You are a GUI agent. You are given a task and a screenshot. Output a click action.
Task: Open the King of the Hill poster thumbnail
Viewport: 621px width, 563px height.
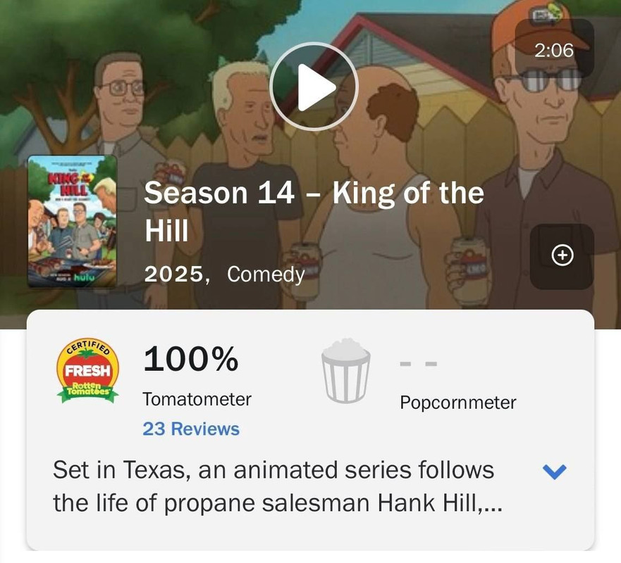[x=73, y=221]
